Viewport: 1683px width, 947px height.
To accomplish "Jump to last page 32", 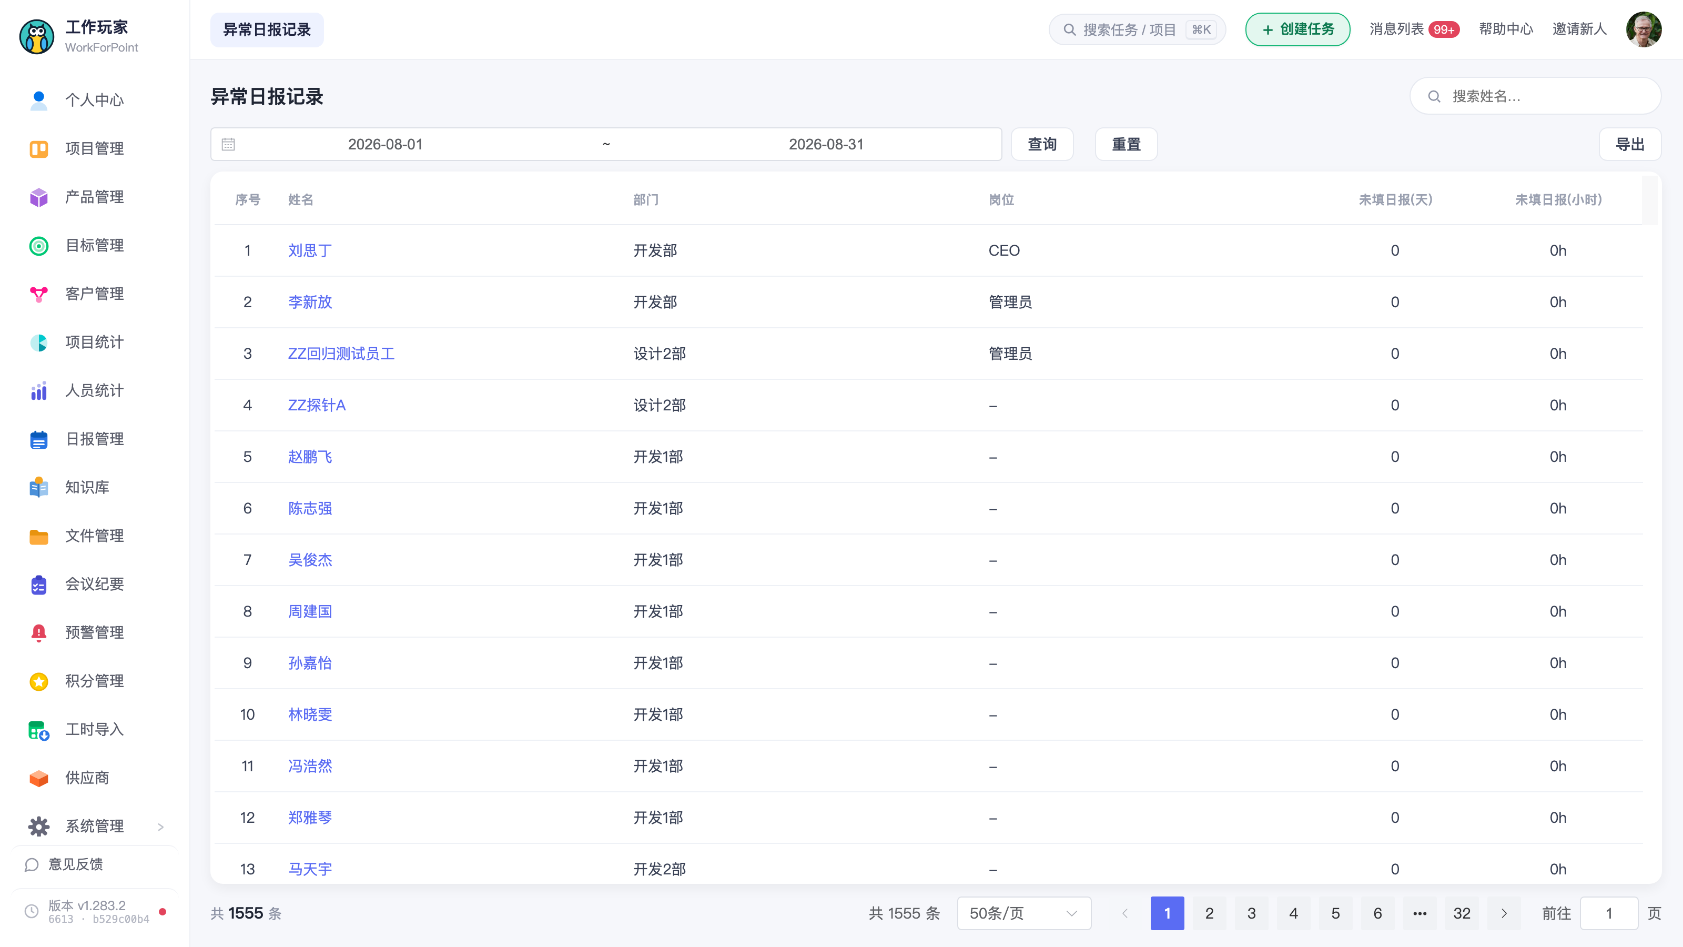I will point(1462,913).
